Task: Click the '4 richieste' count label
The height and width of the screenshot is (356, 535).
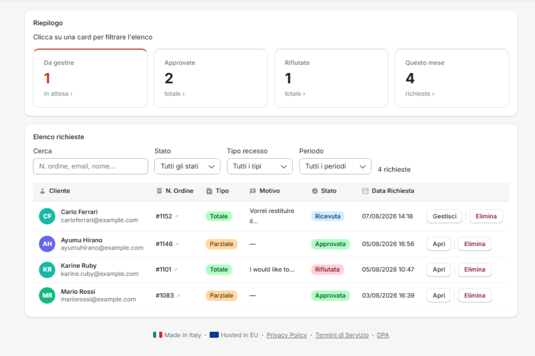Action: pyautogui.click(x=394, y=170)
